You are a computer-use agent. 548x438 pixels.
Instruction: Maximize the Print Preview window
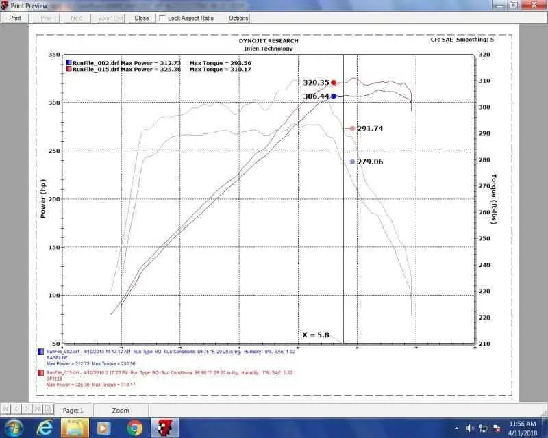click(x=514, y=5)
